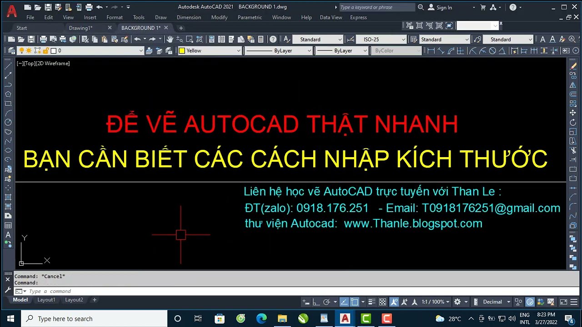
Task: Select the Rotate modify tool
Action: coord(573,122)
